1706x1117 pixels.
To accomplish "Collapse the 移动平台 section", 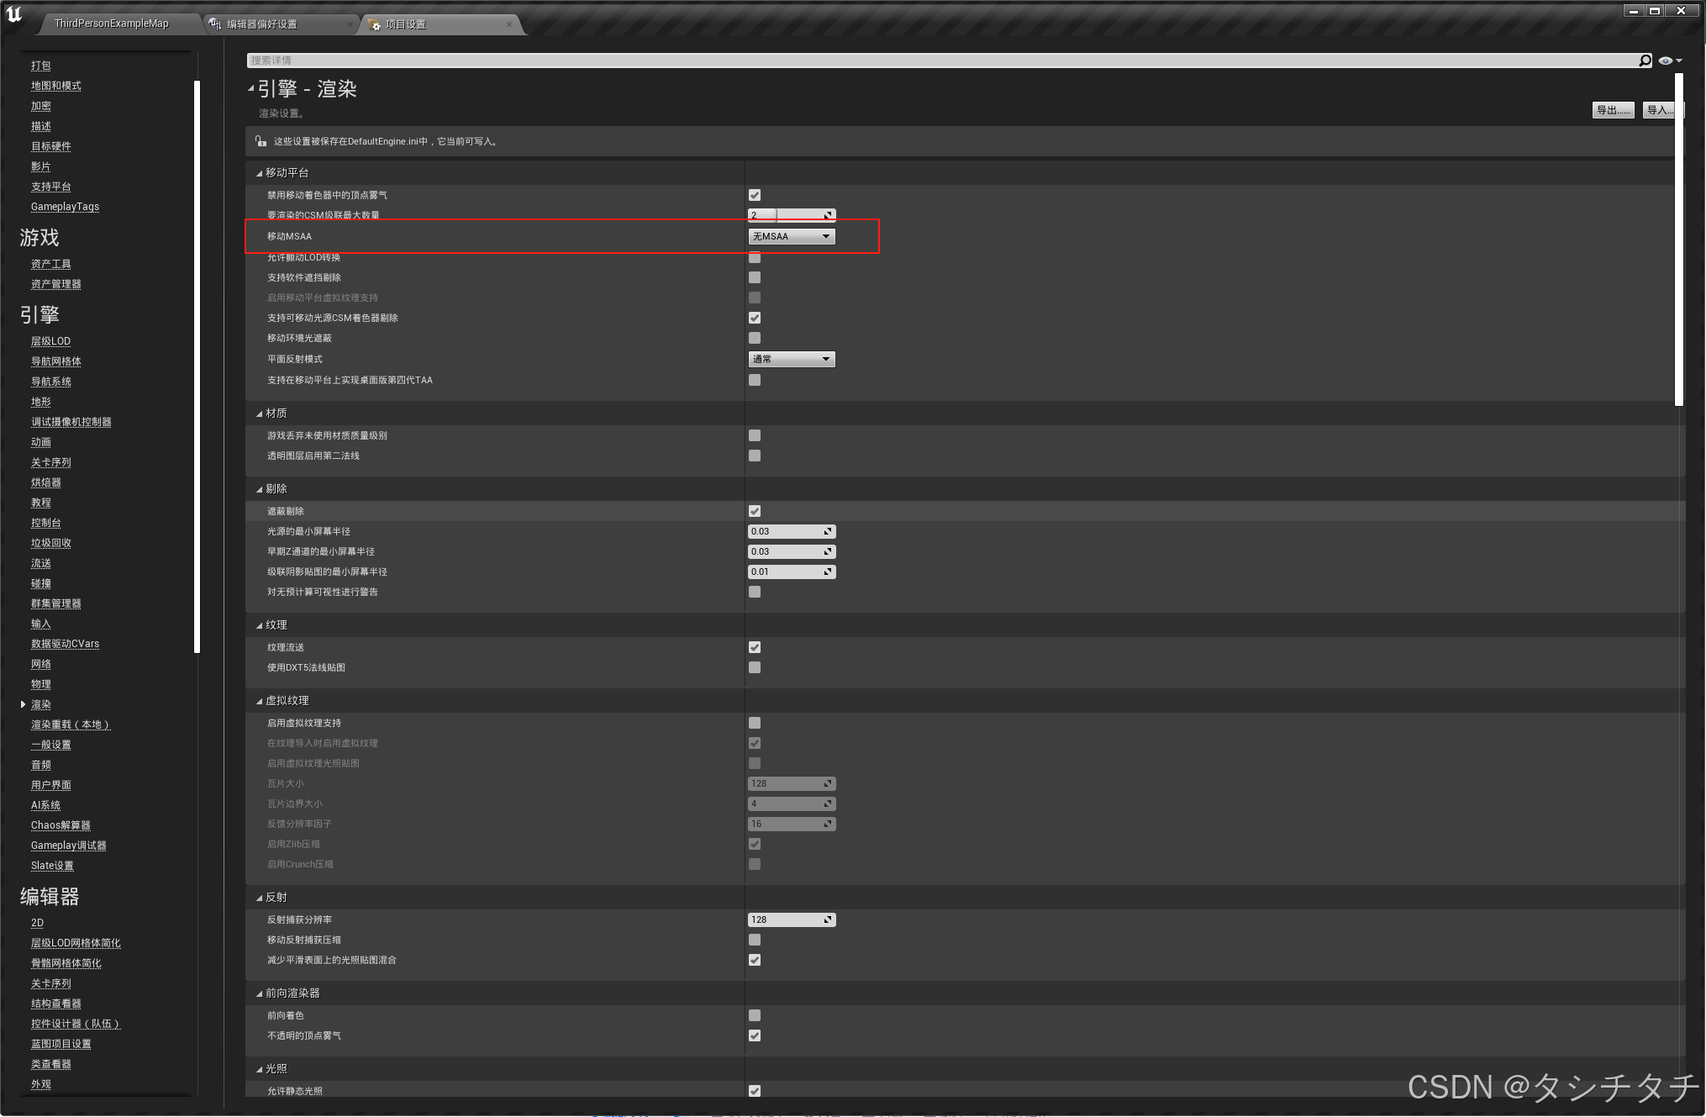I will (259, 171).
